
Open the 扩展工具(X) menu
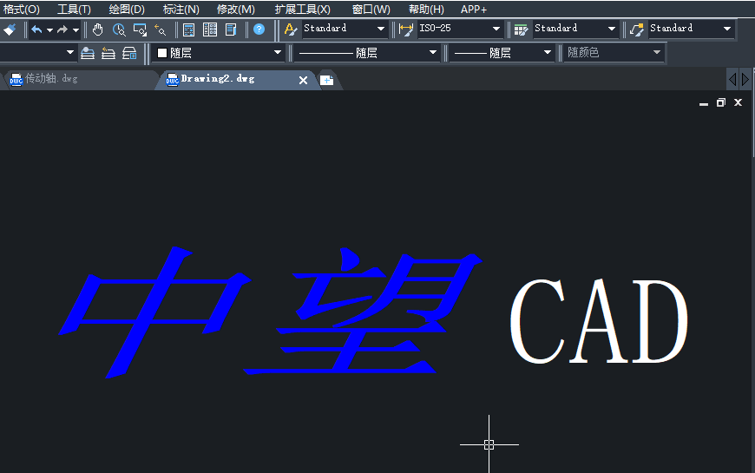tap(302, 9)
